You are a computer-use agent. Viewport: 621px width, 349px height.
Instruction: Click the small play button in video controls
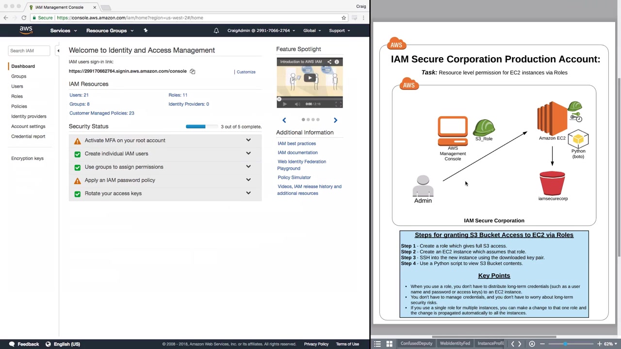coord(284,104)
